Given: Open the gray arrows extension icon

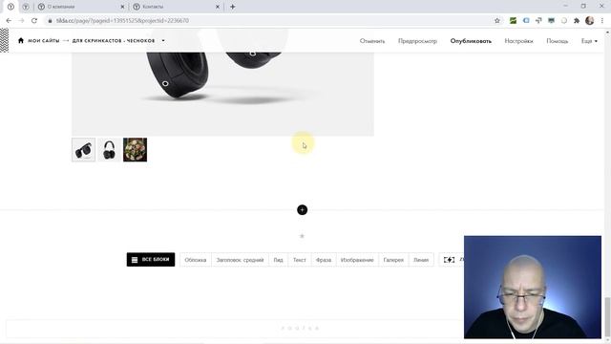Looking at the screenshot, I should 538,21.
